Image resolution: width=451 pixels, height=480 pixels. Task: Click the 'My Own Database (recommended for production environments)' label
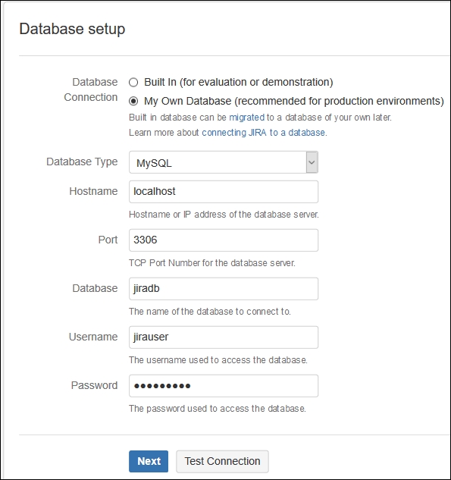point(294,101)
